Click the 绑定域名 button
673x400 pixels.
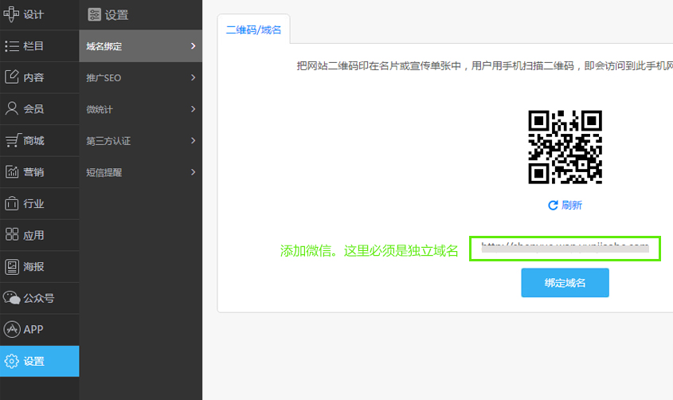(565, 282)
